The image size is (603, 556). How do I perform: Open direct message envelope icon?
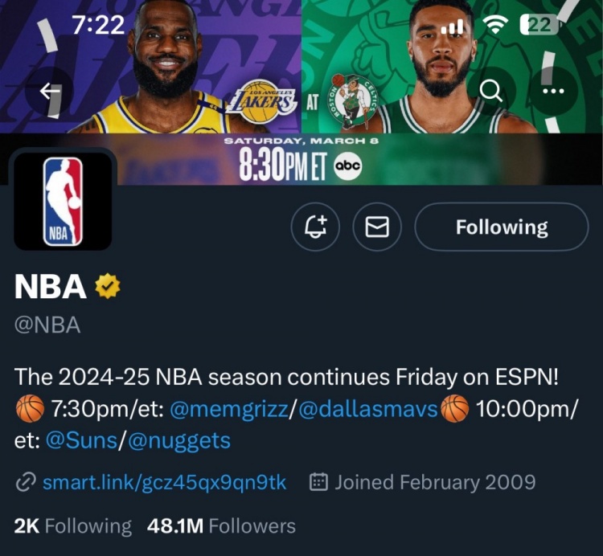378,227
